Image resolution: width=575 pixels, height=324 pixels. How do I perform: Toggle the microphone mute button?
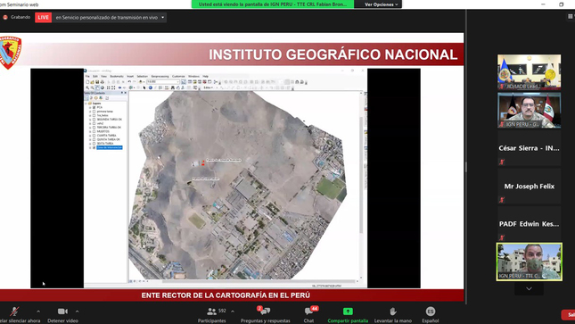pos(14,312)
